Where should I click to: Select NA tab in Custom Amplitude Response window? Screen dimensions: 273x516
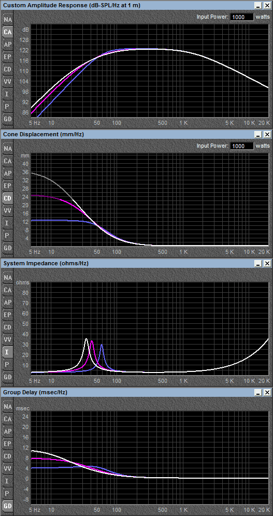8,19
